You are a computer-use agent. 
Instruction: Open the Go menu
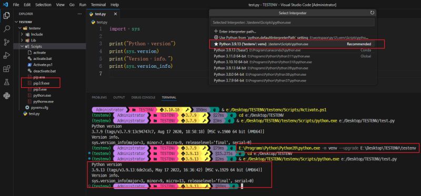click(72, 5)
